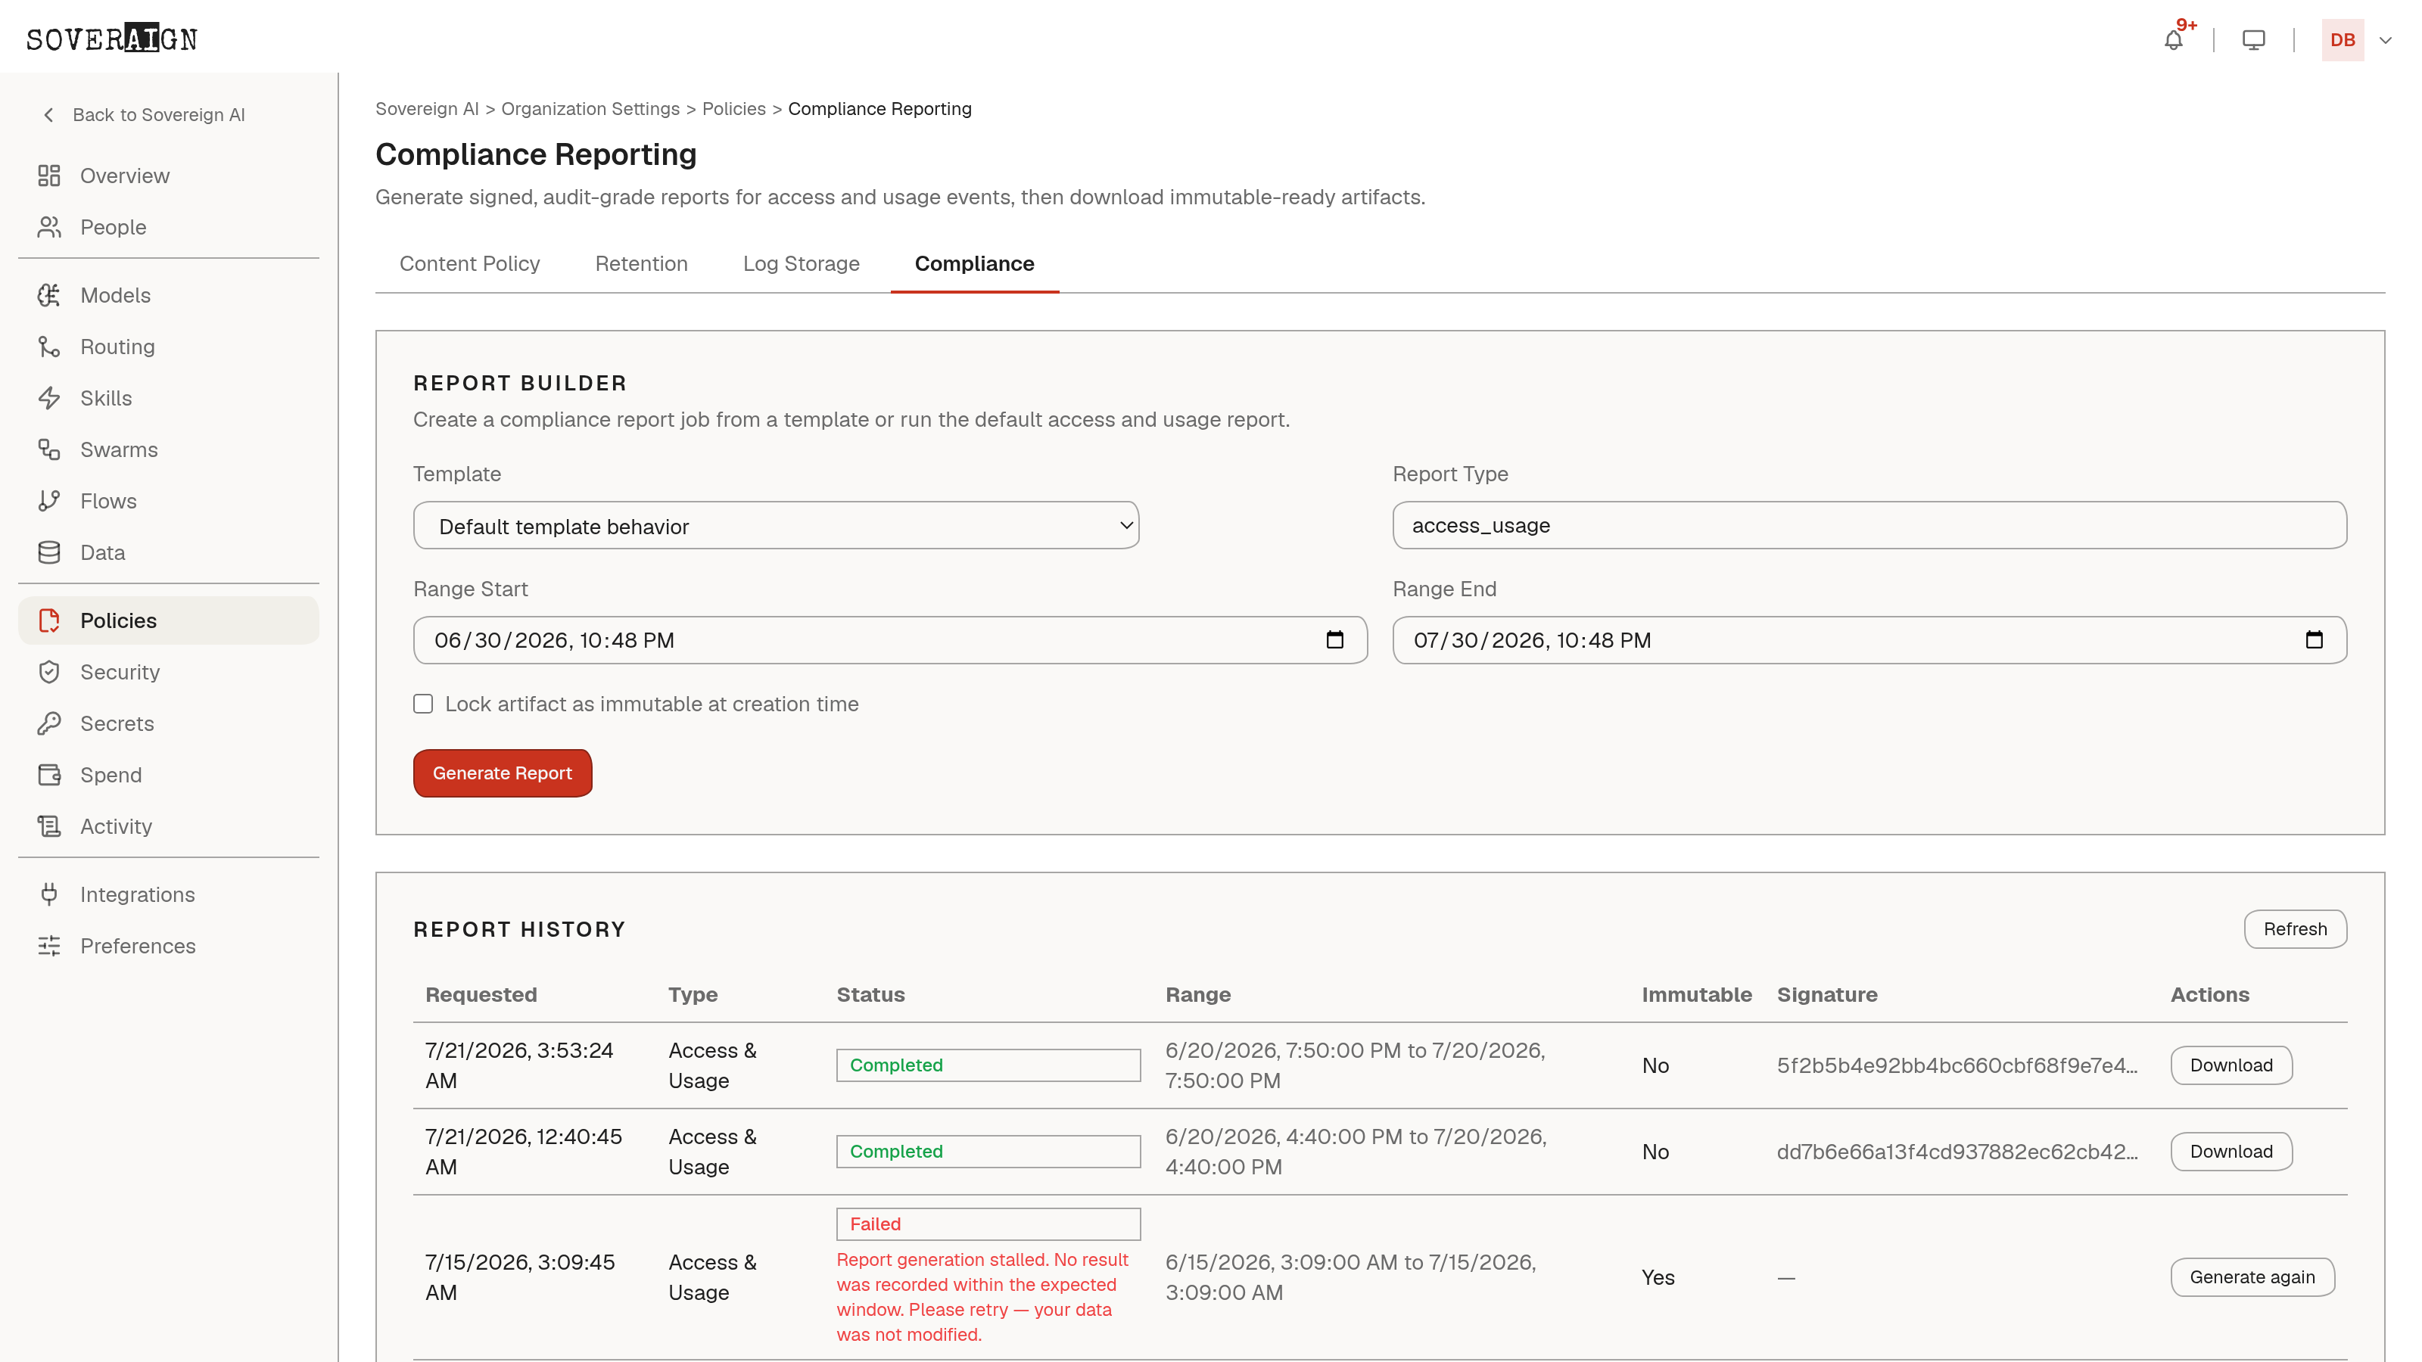Viewport: 2422px width, 1362px height.
Task: Click the Report generation stalled error message
Action: tap(982, 1297)
